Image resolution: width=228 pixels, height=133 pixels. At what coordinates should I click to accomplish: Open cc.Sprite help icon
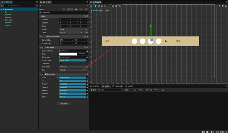pos(85,47)
